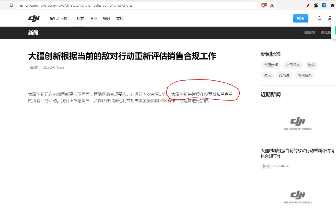Open the 专业 menu
Image resolution: width=336 pixels, height=215 pixels.
pos(94,18)
